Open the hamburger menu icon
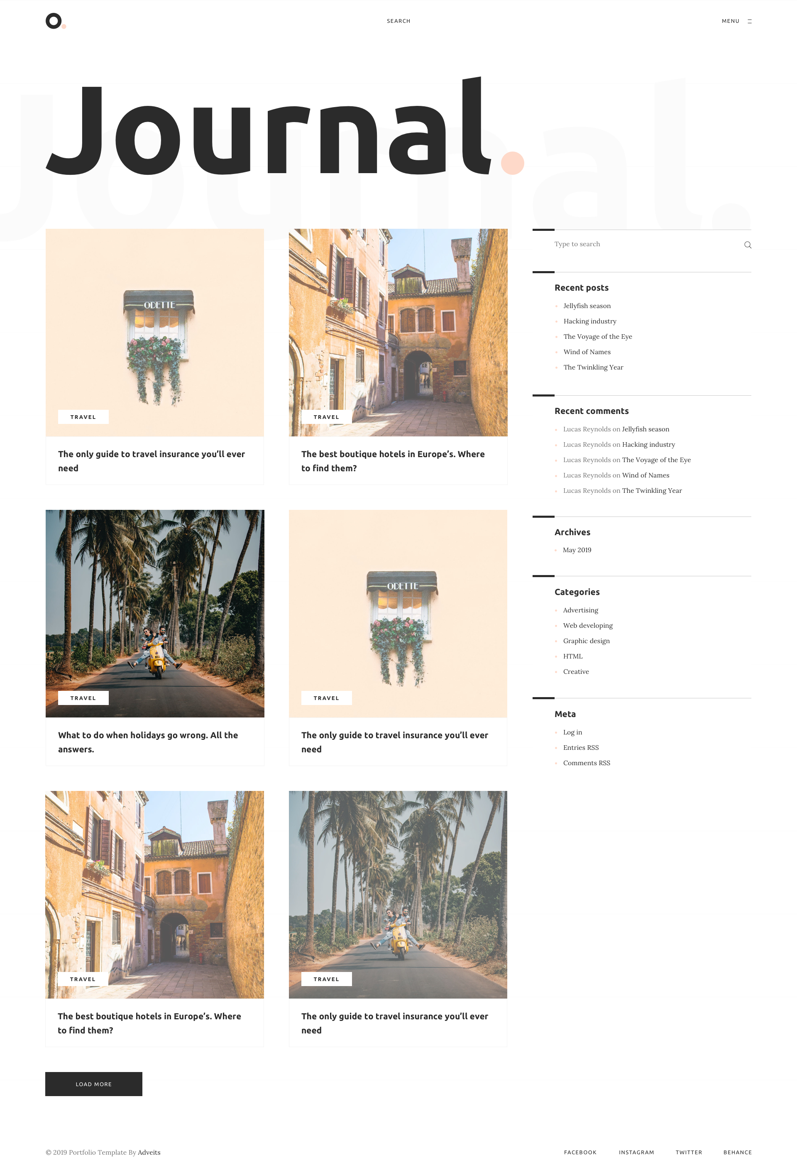Viewport: 797px width, 1175px height. tap(750, 21)
